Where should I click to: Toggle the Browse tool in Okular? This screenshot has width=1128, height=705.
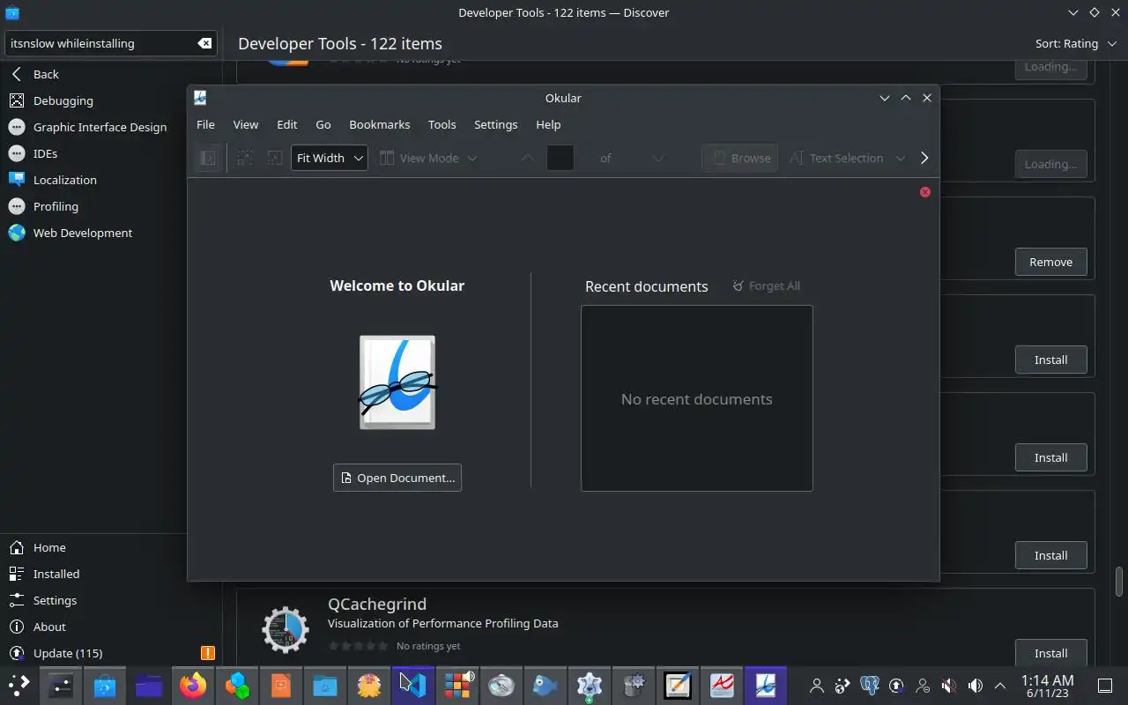tap(740, 158)
